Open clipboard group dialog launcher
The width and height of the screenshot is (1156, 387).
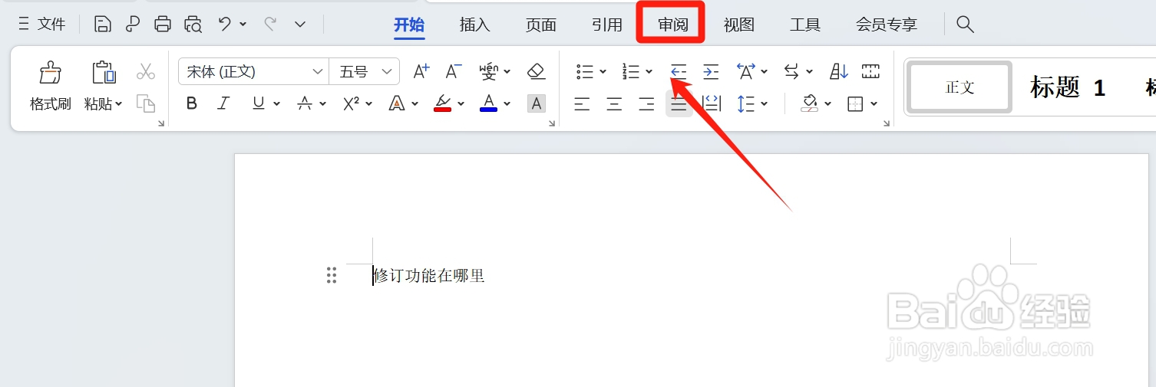(x=161, y=123)
